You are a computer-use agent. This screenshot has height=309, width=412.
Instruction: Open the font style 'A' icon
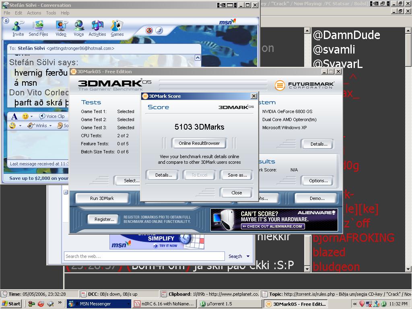[x=14, y=116]
